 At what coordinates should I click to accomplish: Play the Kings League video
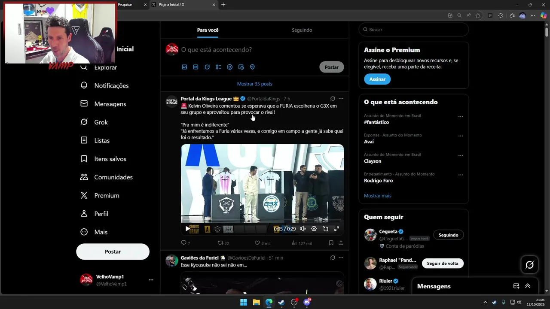click(x=187, y=229)
